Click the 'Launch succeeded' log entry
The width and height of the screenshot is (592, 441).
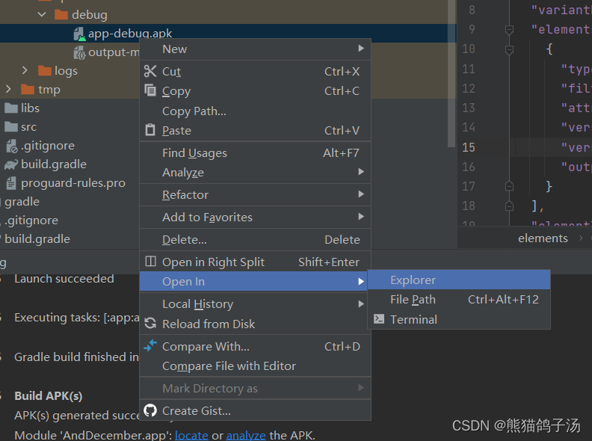point(64,279)
